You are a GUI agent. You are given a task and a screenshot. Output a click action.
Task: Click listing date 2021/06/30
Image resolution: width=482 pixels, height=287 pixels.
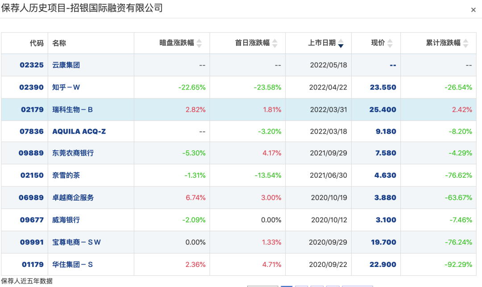pyautogui.click(x=328, y=175)
